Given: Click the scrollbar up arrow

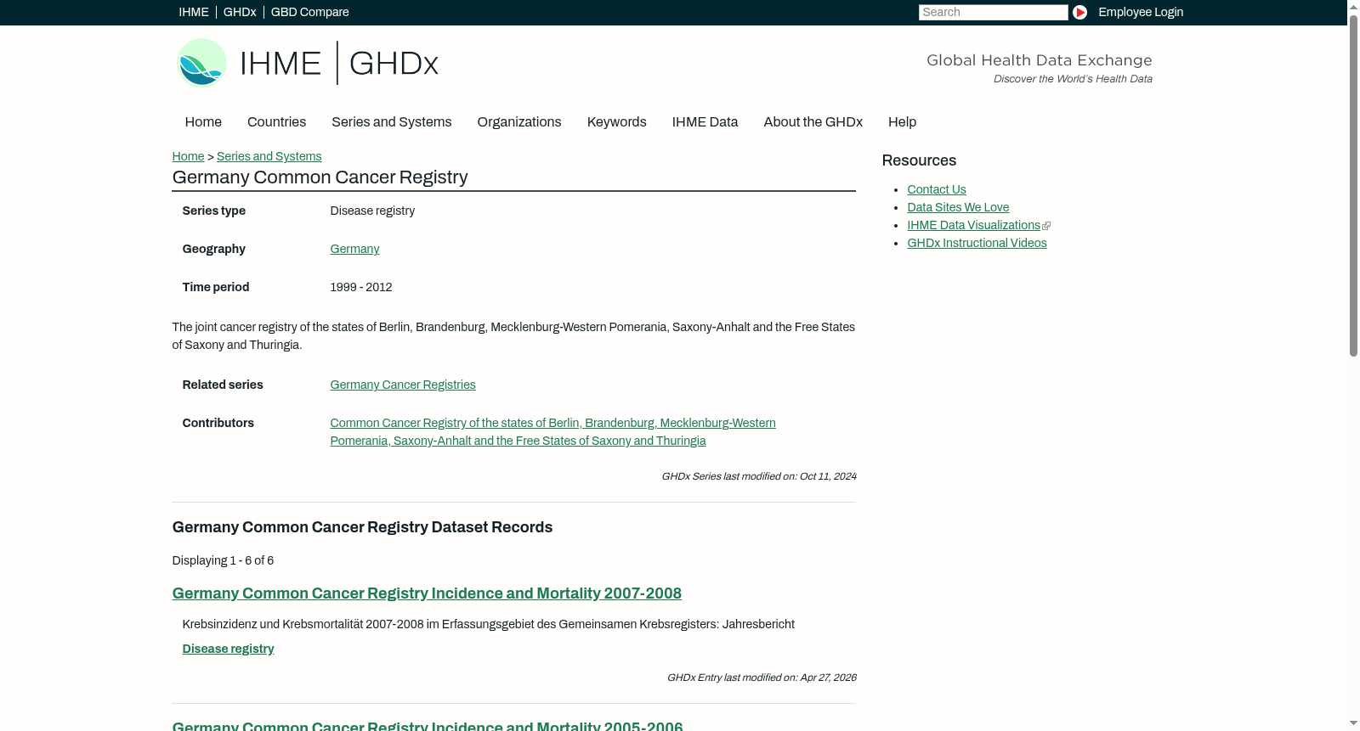Looking at the screenshot, I should tap(1353, 6).
